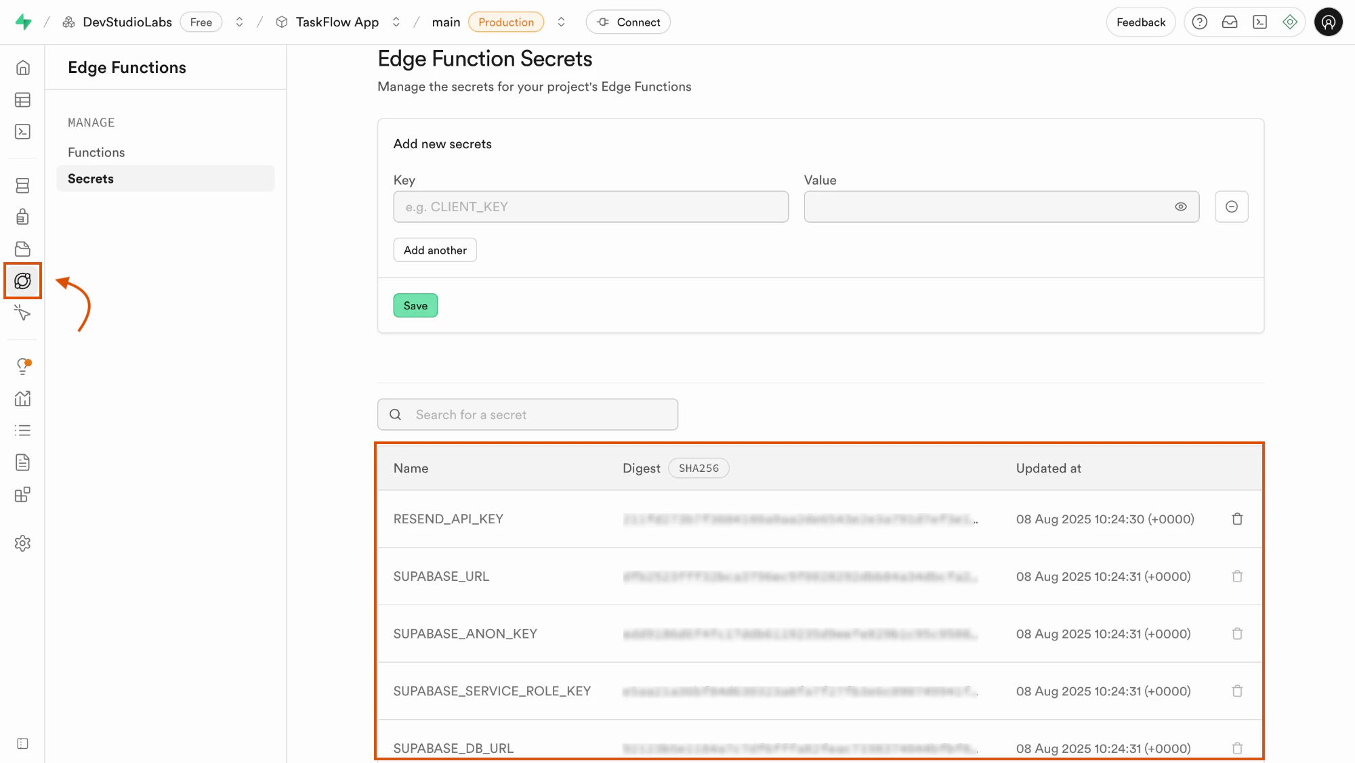Open the Advisors lightbulb icon
This screenshot has width=1355, height=763.
22,366
